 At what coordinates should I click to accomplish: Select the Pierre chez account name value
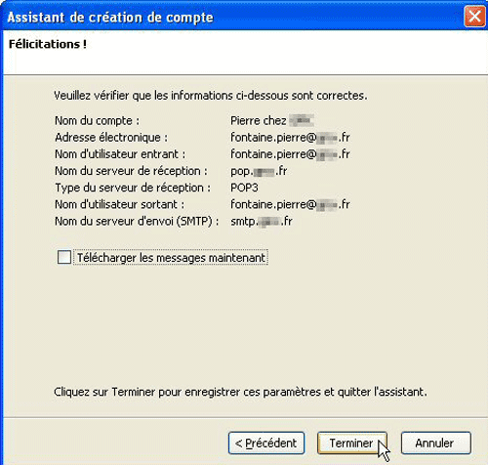tap(272, 121)
